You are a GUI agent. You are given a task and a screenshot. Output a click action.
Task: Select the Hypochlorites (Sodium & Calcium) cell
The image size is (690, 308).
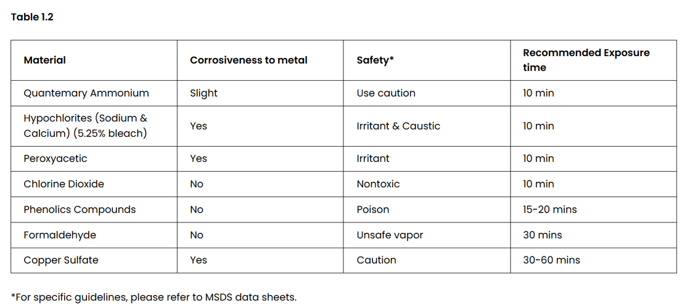[85, 126]
